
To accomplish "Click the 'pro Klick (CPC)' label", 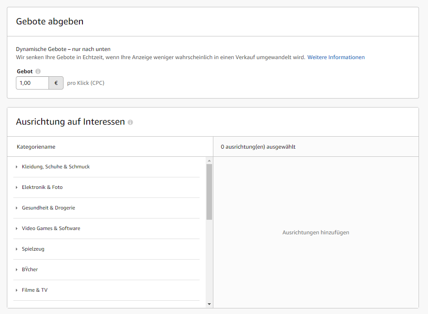I will pos(86,83).
